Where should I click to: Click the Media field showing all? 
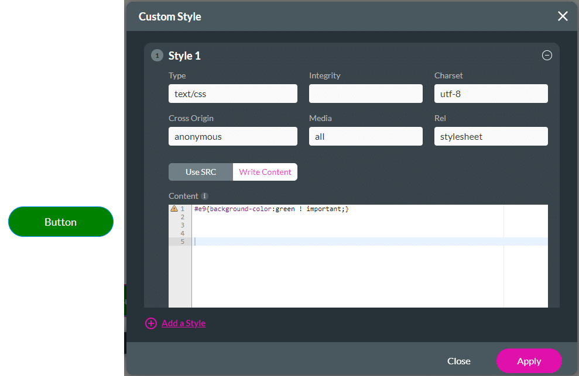coord(365,136)
